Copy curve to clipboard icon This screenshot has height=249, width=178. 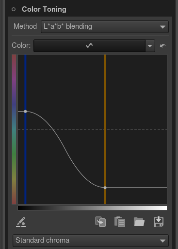(100, 222)
